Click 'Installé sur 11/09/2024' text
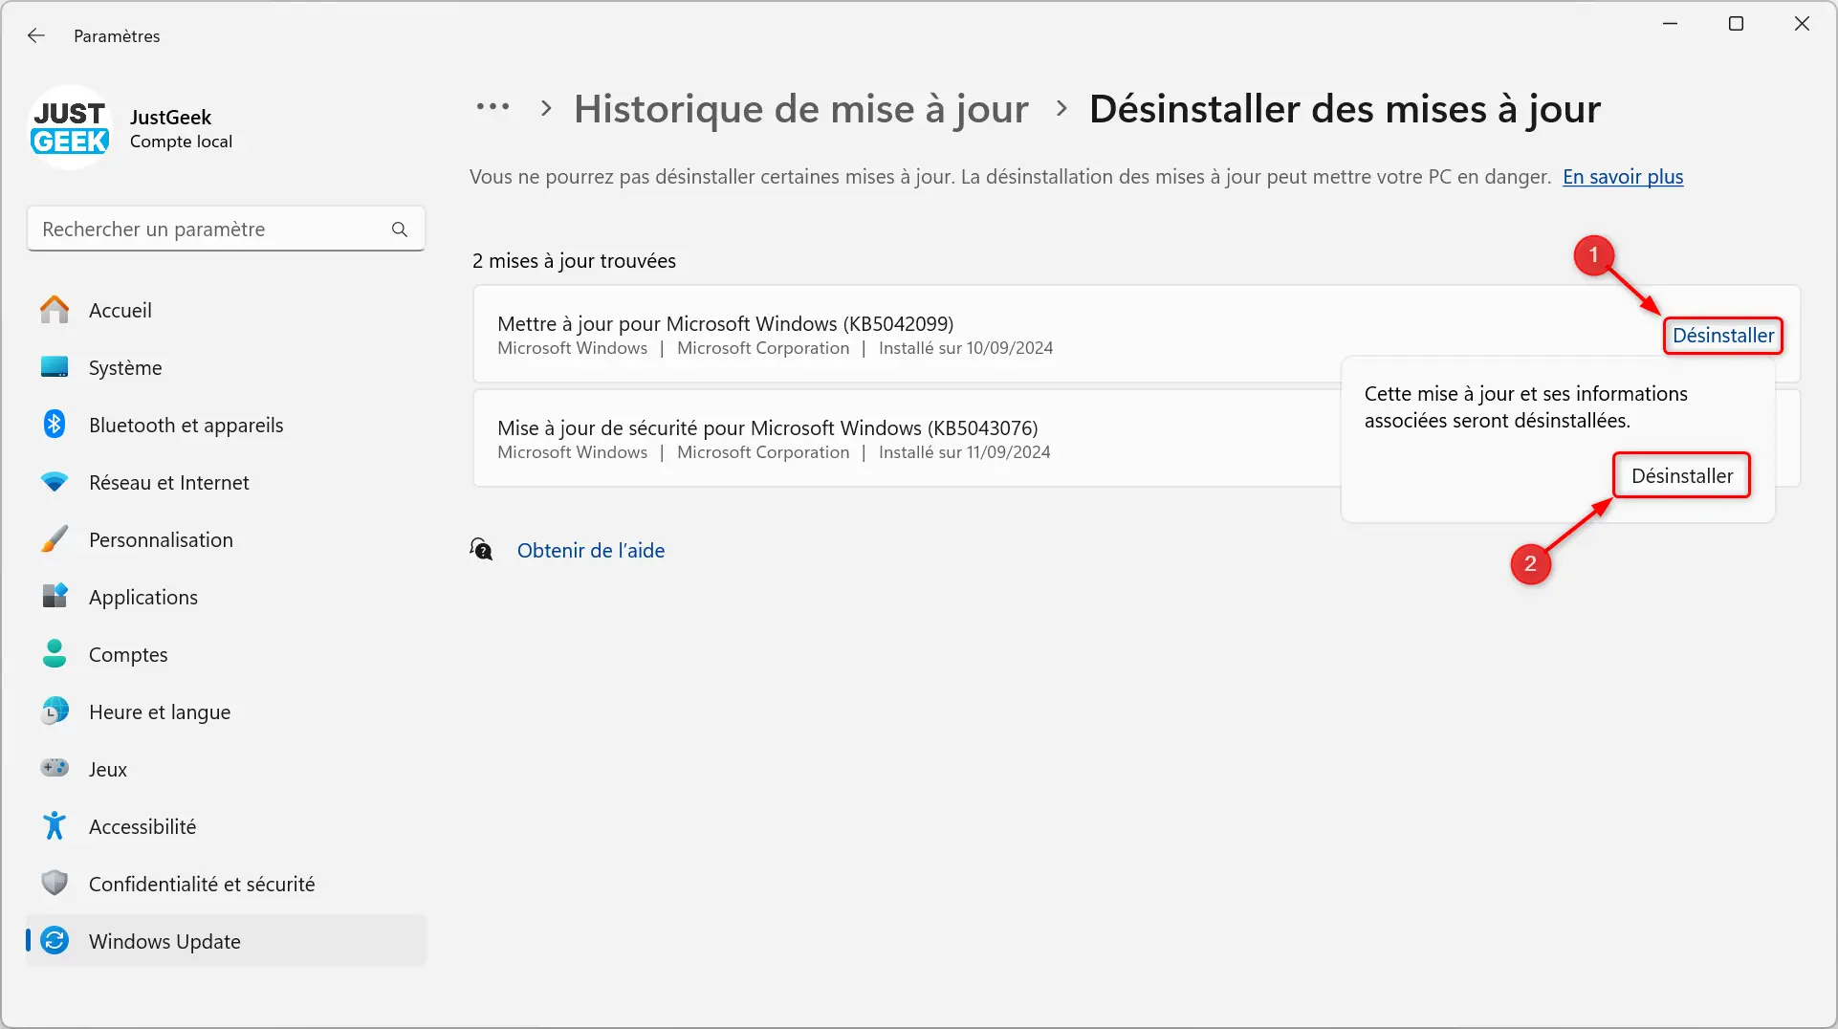 click(x=965, y=452)
